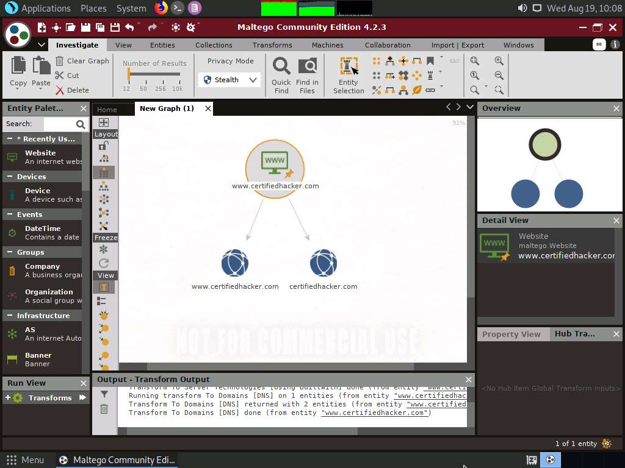Image resolution: width=625 pixels, height=468 pixels.
Task: Select the hierarchical layout icon in side toolbar
Action: (x=104, y=186)
